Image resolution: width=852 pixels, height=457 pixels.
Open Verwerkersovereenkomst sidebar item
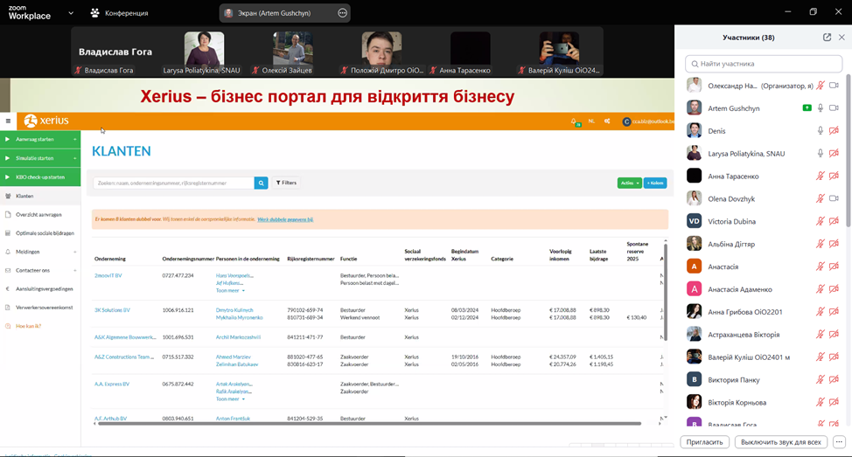(44, 308)
